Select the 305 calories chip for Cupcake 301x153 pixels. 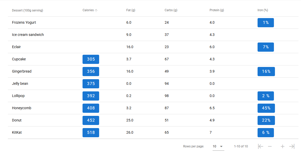tap(91, 59)
